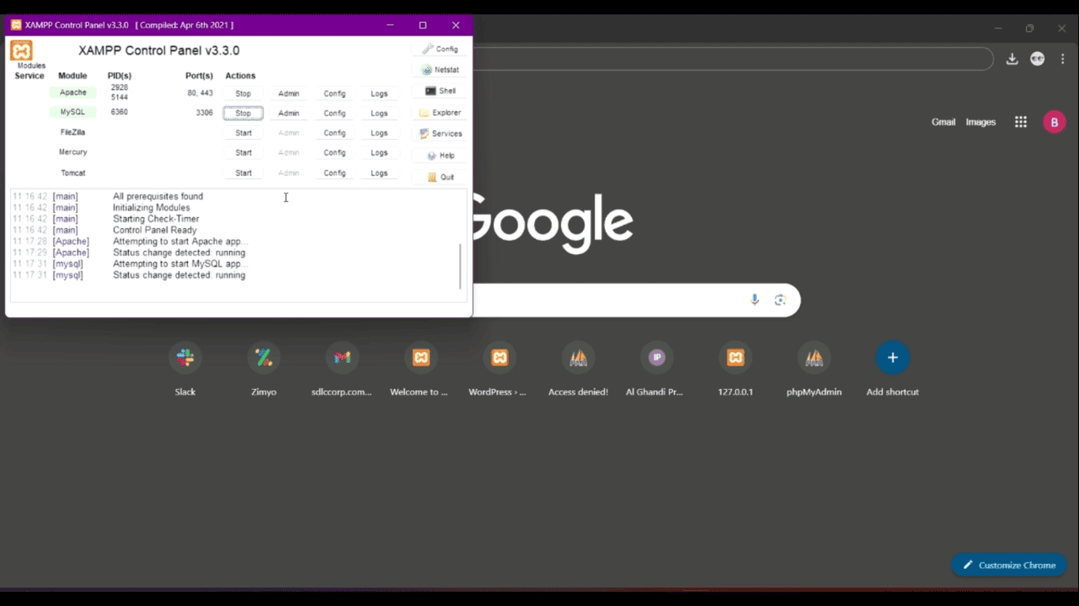
Task: Open sdlccorp.com shortcut in Chrome
Action: tap(342, 357)
